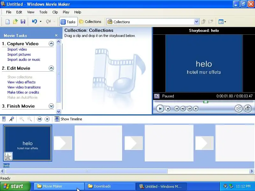Screen dimensions: 255x191
Task: Stop the monitor preview playback
Action: 168,109
